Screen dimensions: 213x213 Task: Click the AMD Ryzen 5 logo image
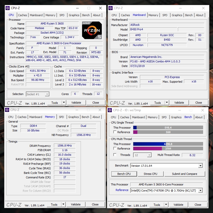(92, 30)
